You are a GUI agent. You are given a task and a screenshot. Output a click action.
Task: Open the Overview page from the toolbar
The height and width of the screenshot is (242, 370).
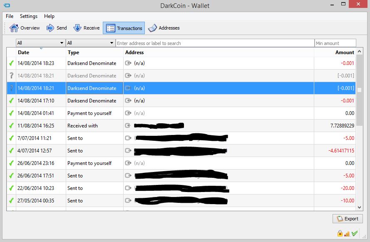pos(25,28)
